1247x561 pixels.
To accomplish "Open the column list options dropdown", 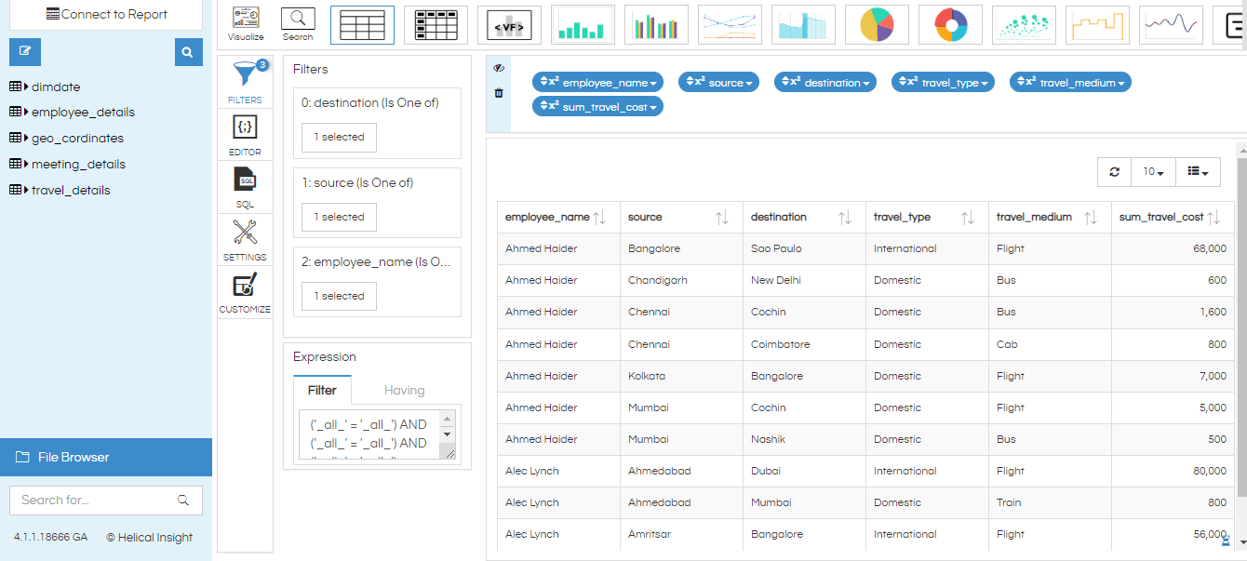I will tap(1198, 172).
